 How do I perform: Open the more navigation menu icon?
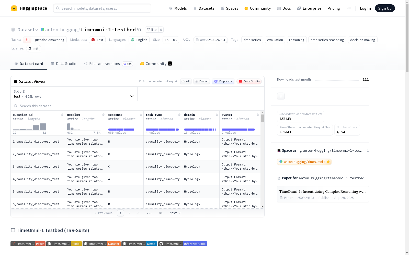point(348,8)
